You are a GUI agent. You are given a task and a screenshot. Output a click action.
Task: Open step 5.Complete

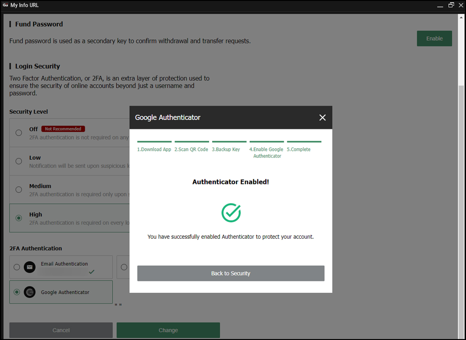(299, 149)
